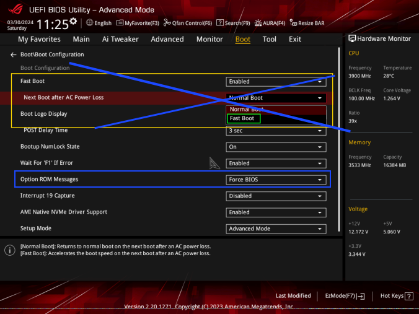The image size is (419, 314).
Task: Click the Hardware Monitor screen icon
Action: point(352,39)
